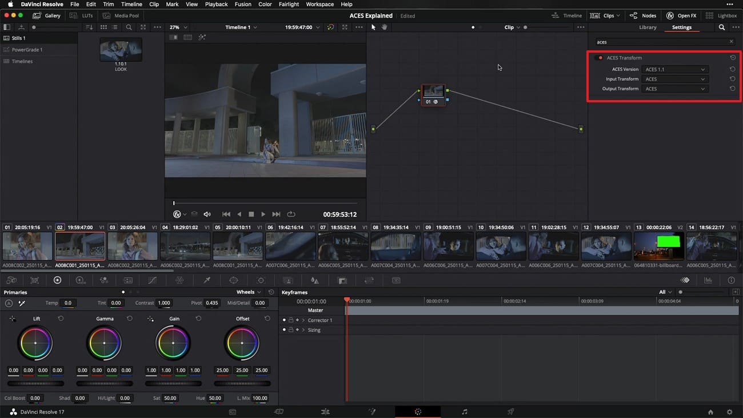Open the Input Transform dropdown
The width and height of the screenshot is (743, 418).
674,79
